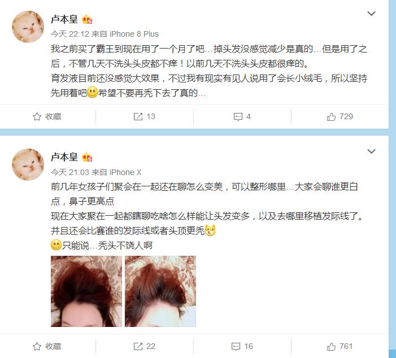Open the cat avatar on first post
The height and width of the screenshot is (358, 396).
(28, 27)
